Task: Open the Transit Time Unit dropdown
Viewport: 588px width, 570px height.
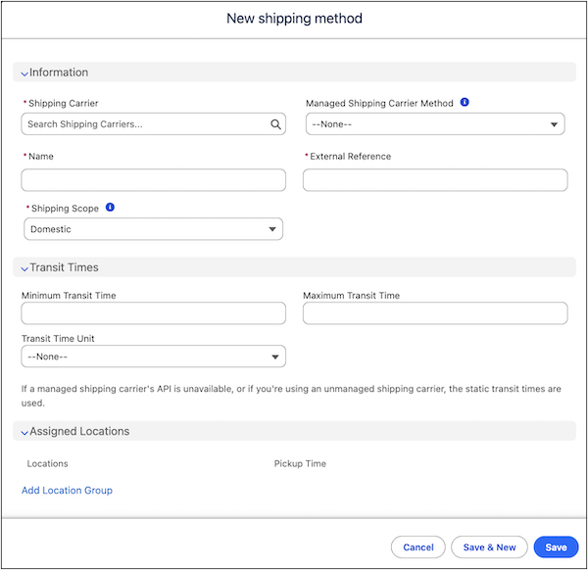Action: pos(154,356)
